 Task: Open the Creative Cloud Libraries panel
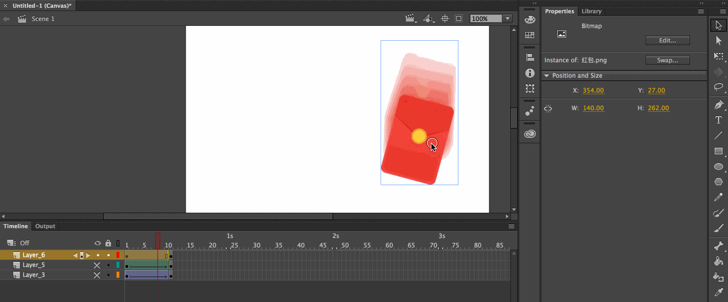click(530, 134)
